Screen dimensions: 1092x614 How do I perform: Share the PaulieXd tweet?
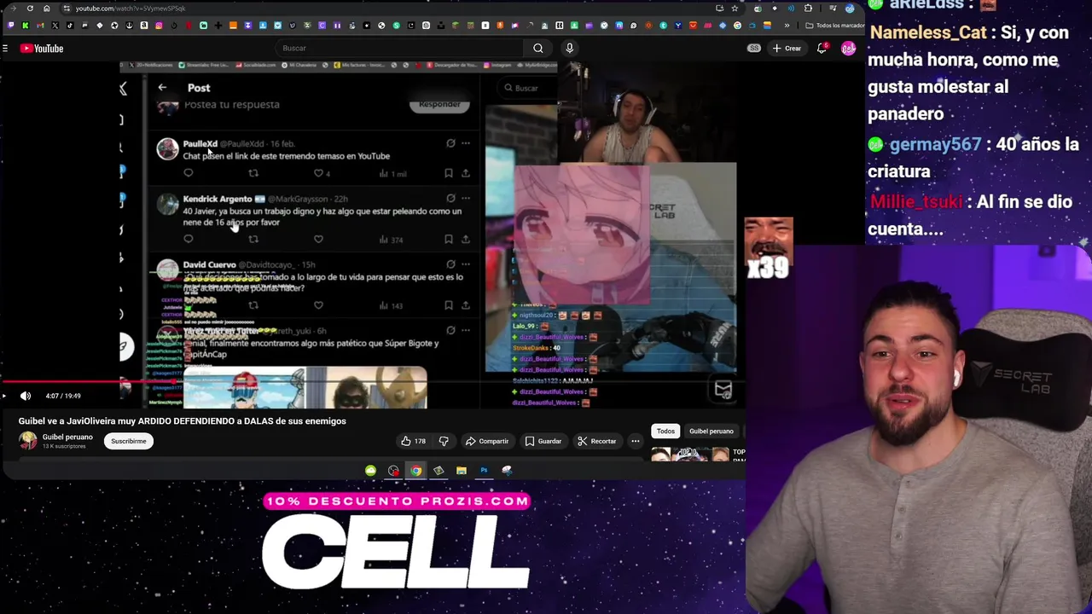466,173
